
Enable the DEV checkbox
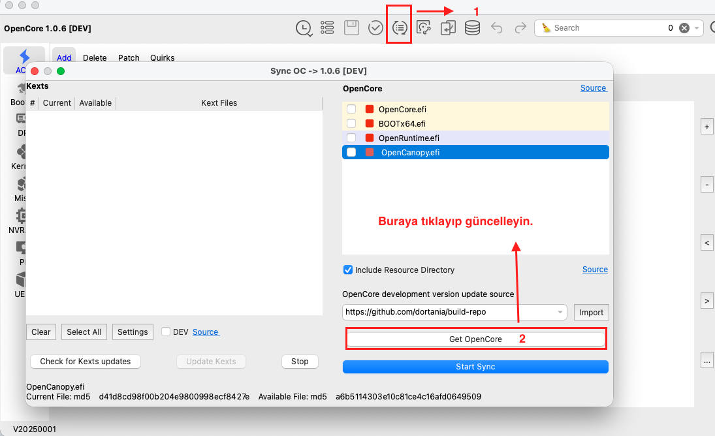tap(166, 332)
